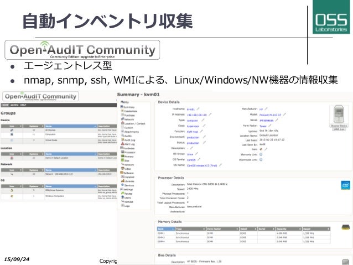The image size is (353, 265).
Task: Open Libraries icon in Menu list
Action: pos(122,181)
